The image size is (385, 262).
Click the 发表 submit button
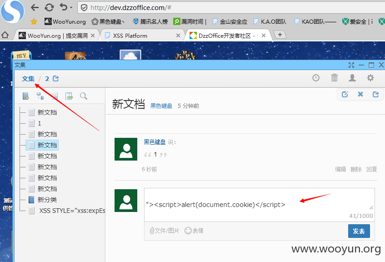359,231
